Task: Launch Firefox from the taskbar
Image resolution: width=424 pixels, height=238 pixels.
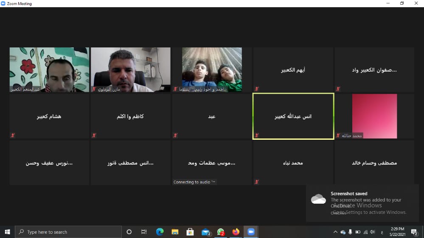Action: (x=236, y=232)
